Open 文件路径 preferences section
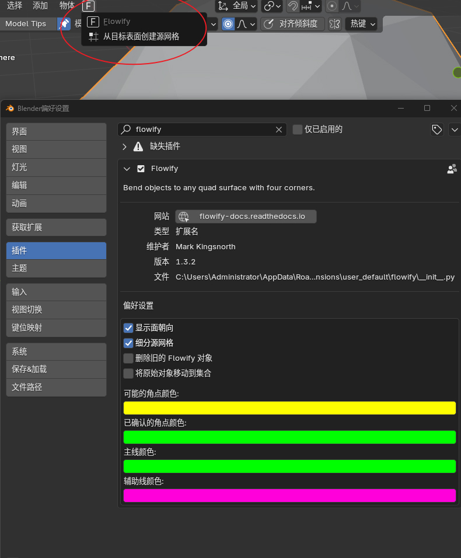Image resolution: width=461 pixels, height=558 pixels. pyautogui.click(x=56, y=387)
